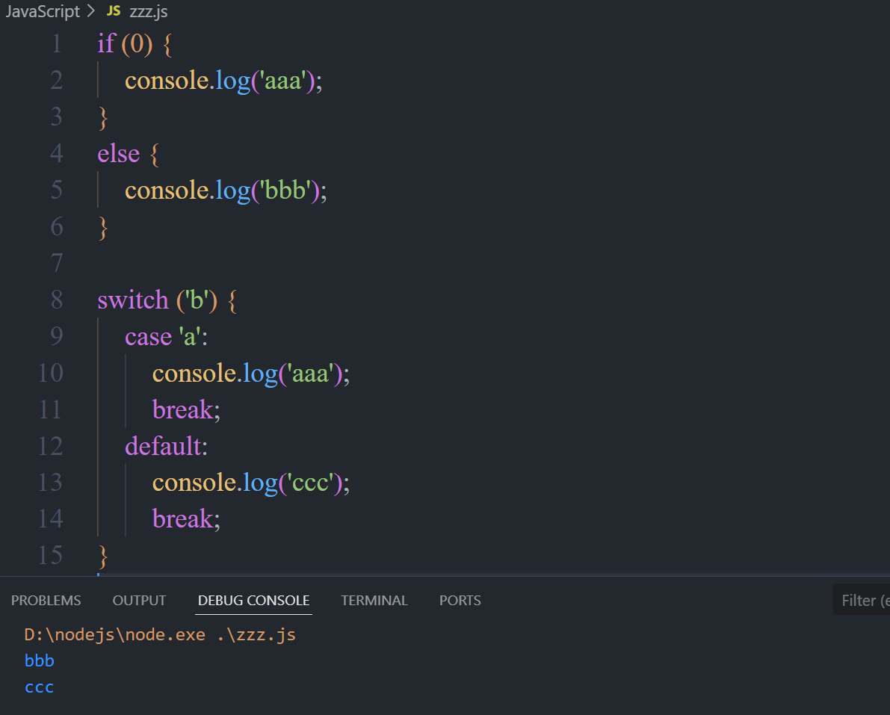The image size is (890, 715).
Task: Expand the breadcrumb chevron separator
Action: tap(91, 11)
